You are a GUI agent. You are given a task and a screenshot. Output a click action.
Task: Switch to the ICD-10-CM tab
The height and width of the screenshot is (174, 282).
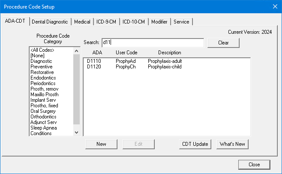coord(134,22)
